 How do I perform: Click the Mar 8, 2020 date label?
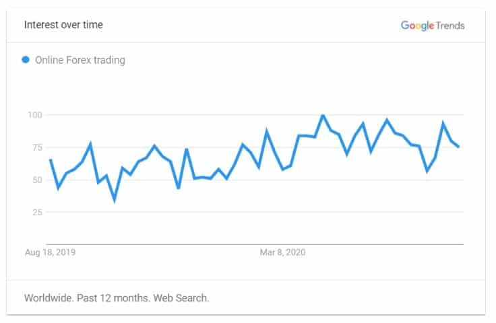click(283, 252)
